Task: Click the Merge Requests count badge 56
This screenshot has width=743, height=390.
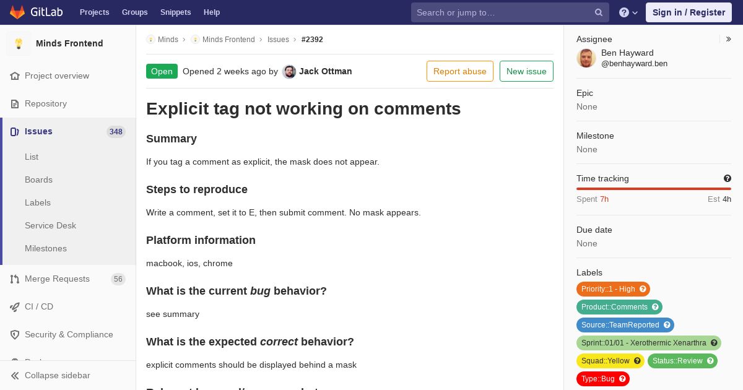Action: click(118, 279)
